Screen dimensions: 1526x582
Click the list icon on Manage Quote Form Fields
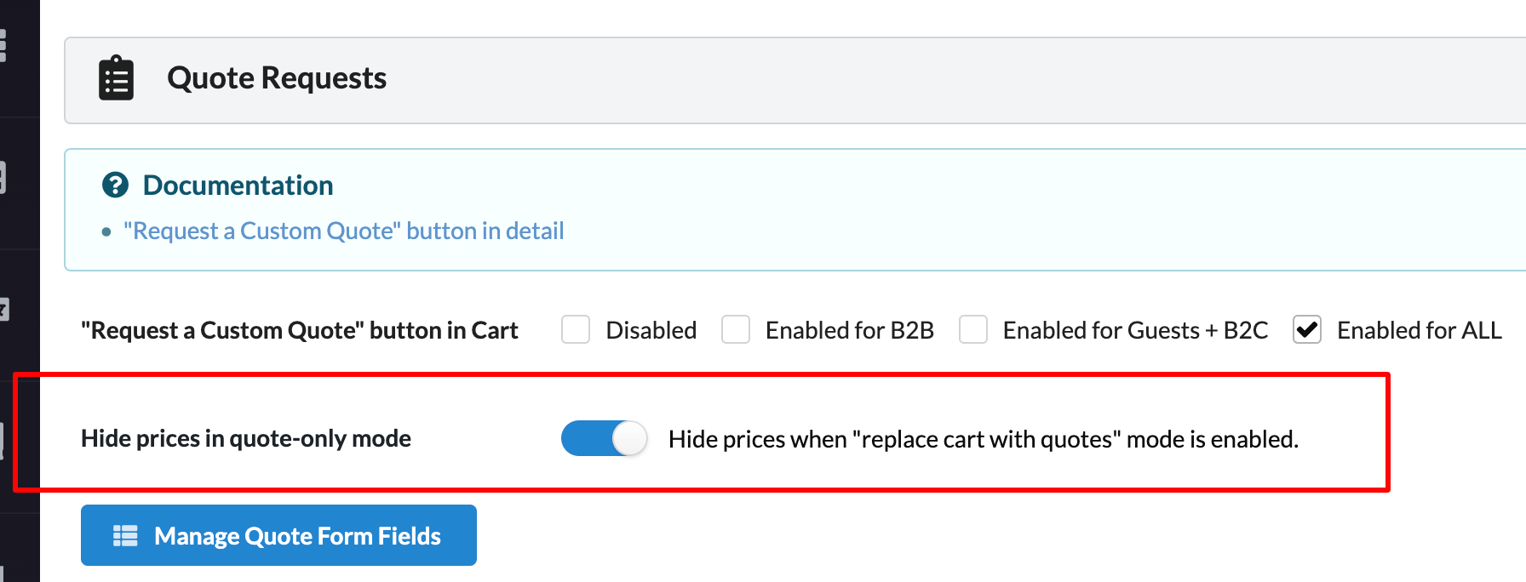click(x=125, y=535)
